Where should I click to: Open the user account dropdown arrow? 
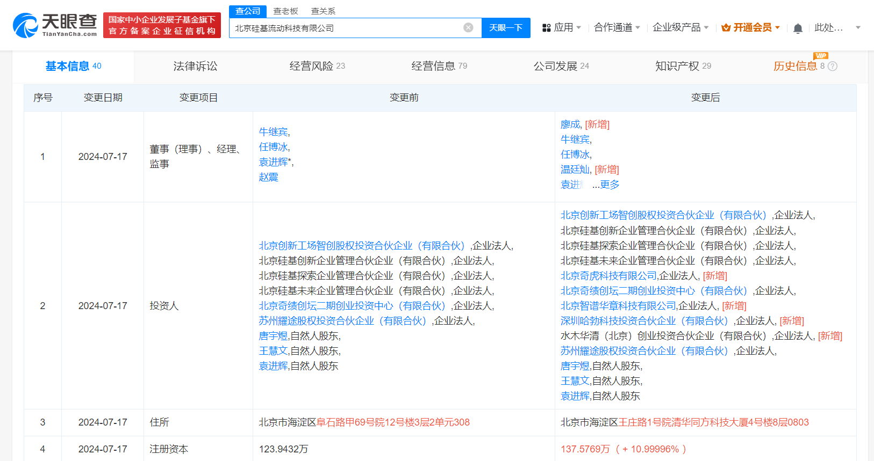click(858, 27)
